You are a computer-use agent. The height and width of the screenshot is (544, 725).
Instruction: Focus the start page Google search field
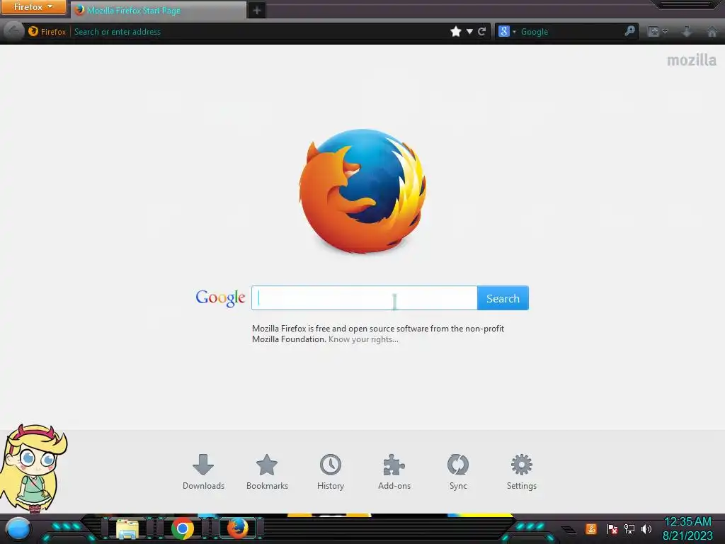coord(365,298)
